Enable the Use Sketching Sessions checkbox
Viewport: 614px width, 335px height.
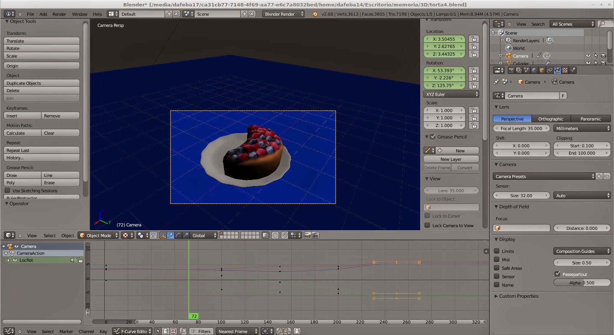point(7,190)
